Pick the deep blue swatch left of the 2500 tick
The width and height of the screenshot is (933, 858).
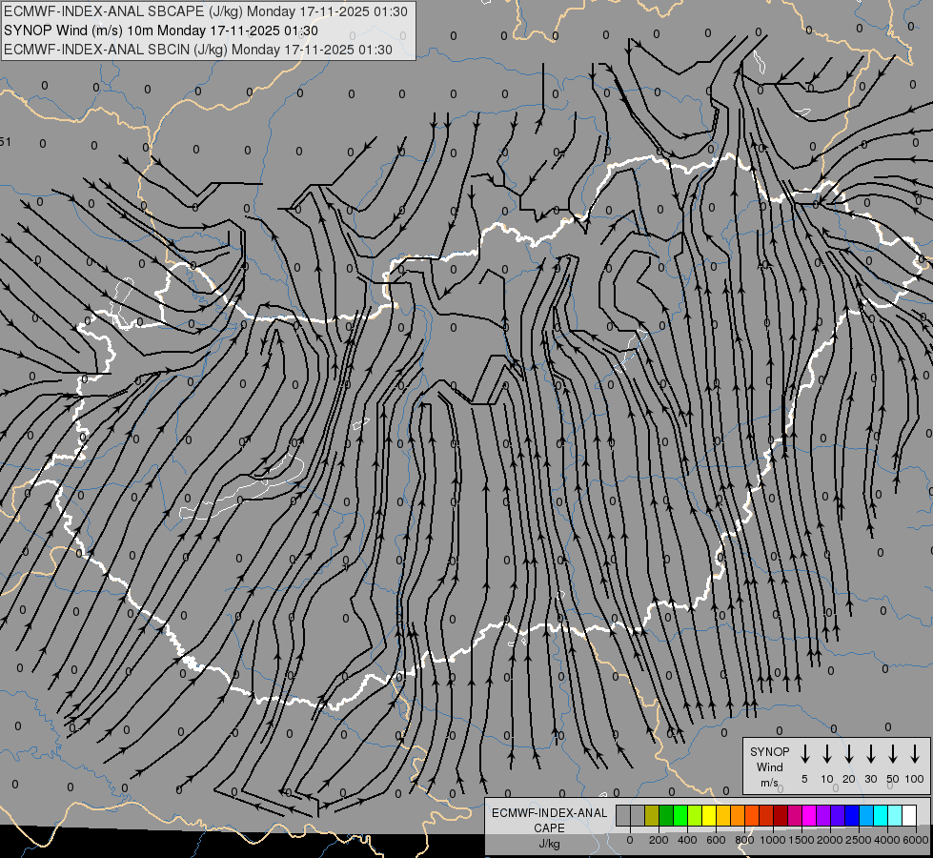coord(852,816)
